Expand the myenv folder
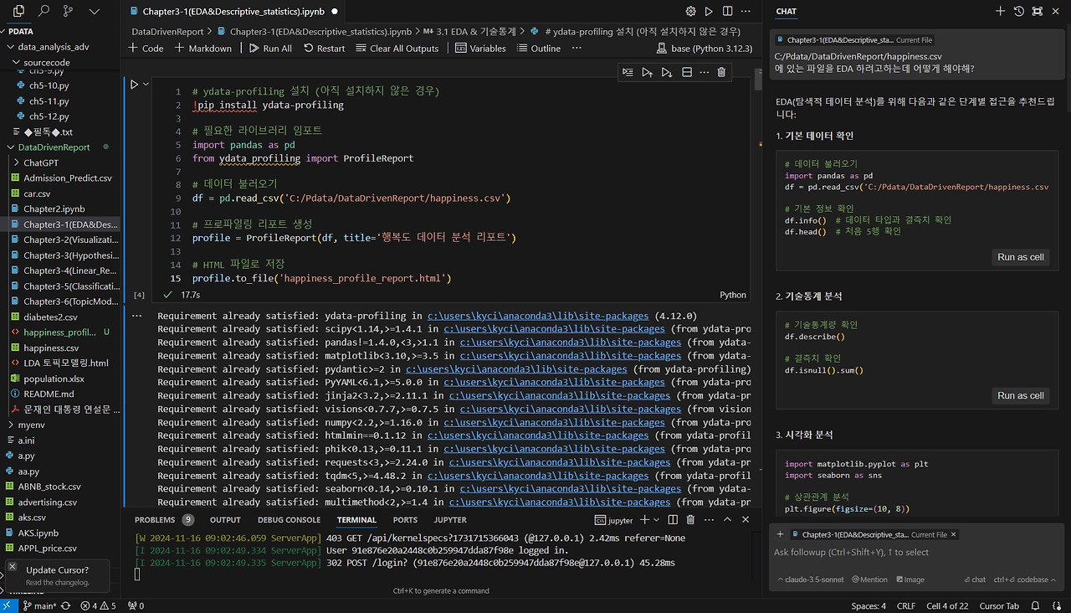The height and width of the screenshot is (613, 1071). tap(32, 425)
